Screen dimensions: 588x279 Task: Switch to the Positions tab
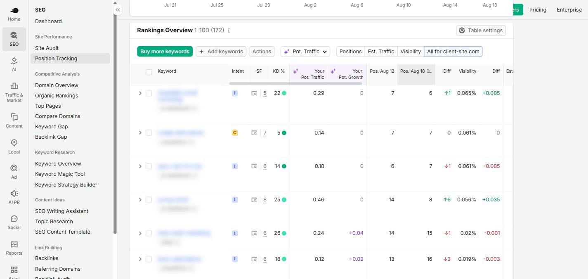click(350, 52)
